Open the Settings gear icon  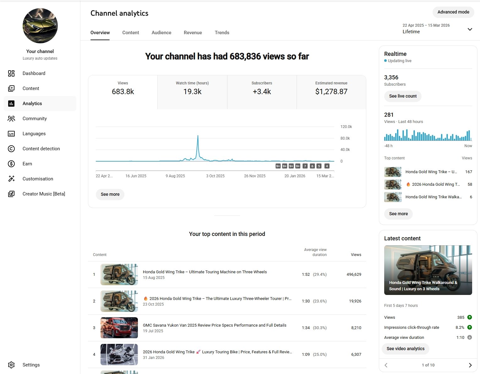11,365
